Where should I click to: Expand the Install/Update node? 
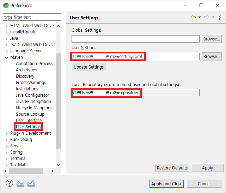[x=6, y=32]
